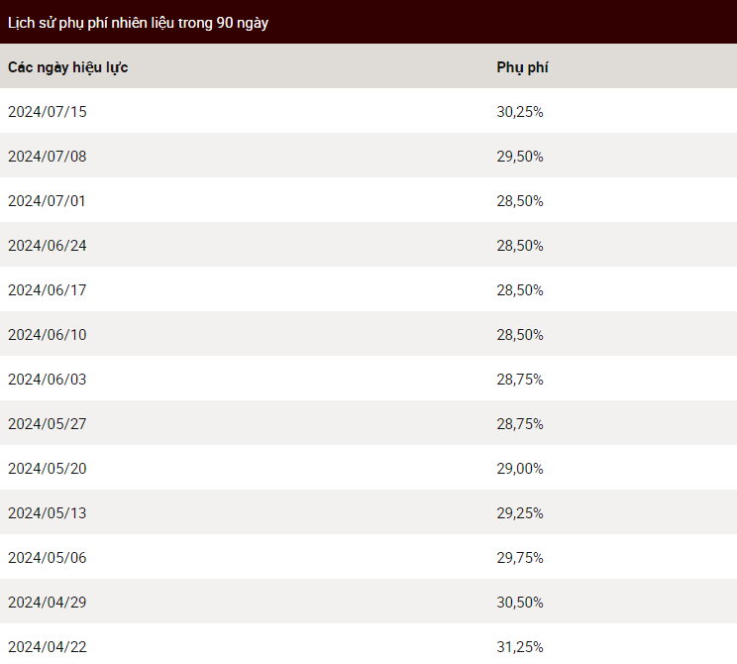Click the 29,75% surcharge value
Image resolution: width=737 pixels, height=664 pixels.
tap(520, 558)
